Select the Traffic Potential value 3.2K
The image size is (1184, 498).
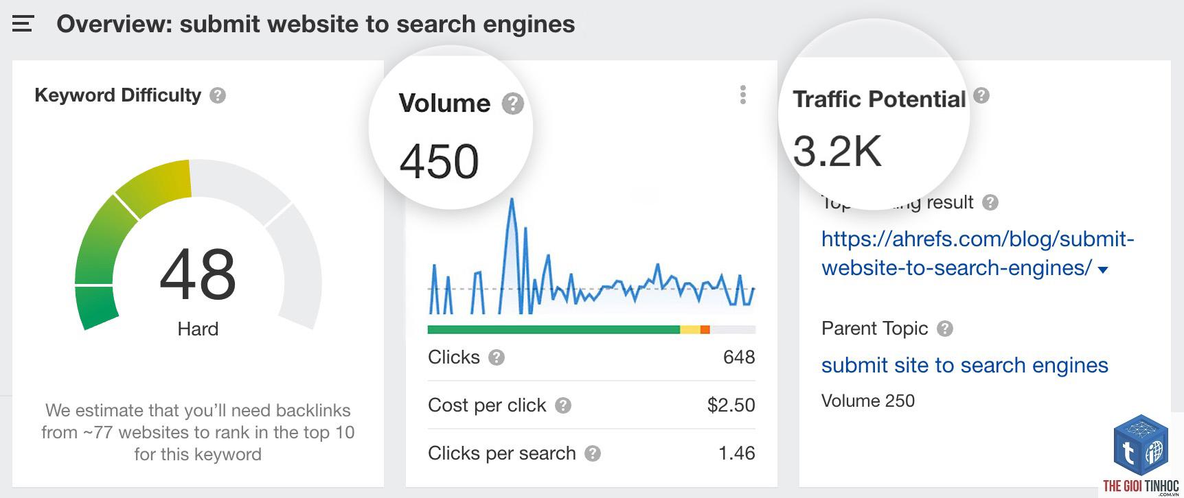pos(837,151)
